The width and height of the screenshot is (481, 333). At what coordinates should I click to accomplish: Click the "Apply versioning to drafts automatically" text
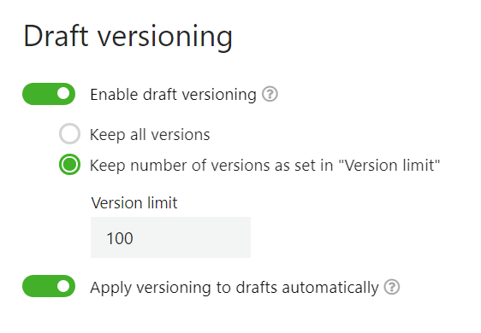(235, 288)
